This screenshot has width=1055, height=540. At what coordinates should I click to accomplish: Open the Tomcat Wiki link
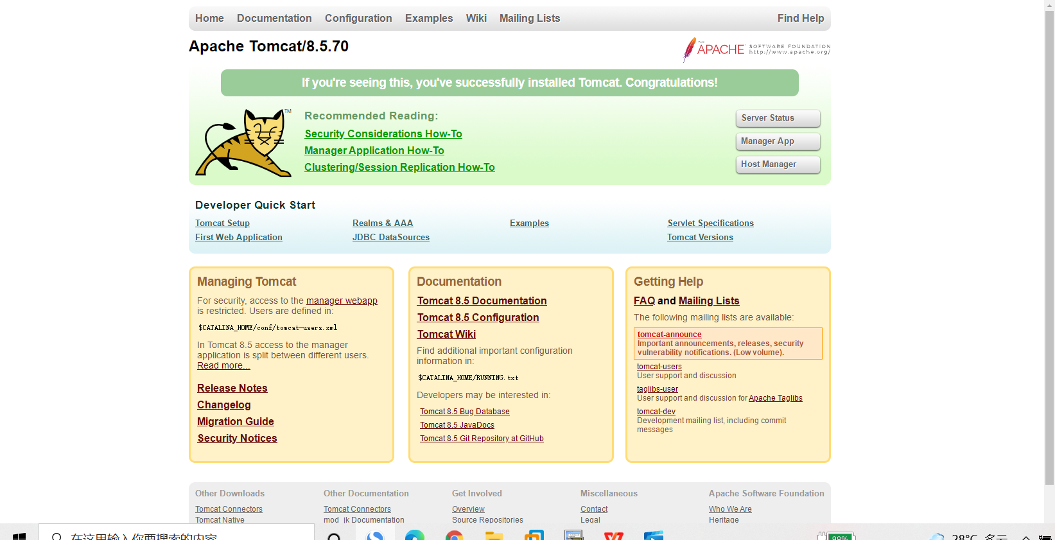(446, 334)
